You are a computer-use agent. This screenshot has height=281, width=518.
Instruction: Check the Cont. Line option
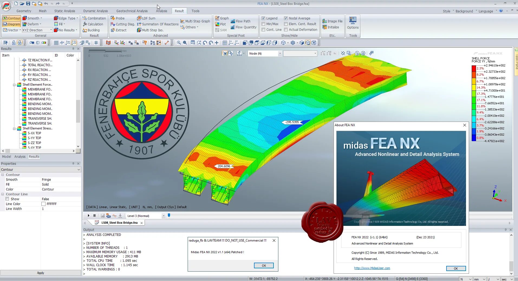tap(263, 29)
